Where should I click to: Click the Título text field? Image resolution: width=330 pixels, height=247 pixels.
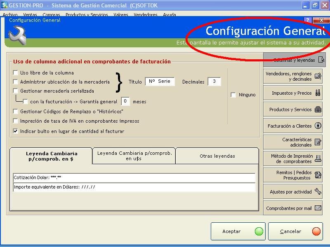tap(160, 82)
